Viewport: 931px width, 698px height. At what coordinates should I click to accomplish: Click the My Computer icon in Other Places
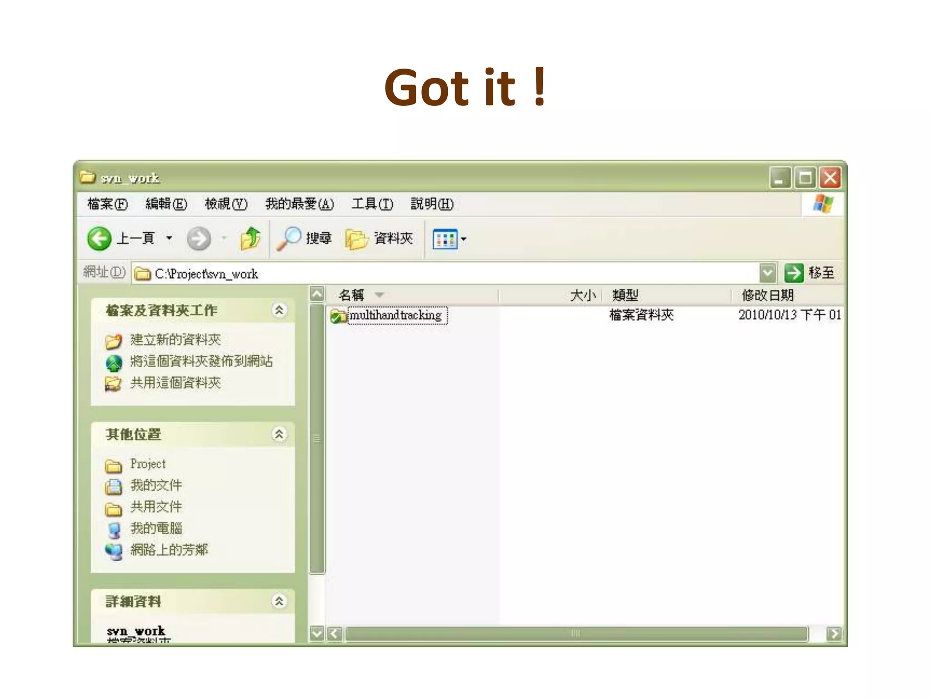click(x=114, y=529)
